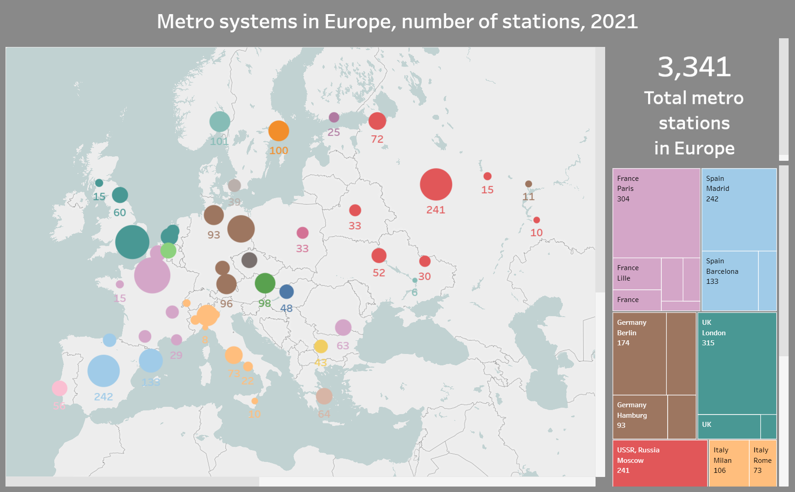The image size is (795, 492).
Task: Select the Glasgow small bubble labeled 15
Action: pos(99,183)
